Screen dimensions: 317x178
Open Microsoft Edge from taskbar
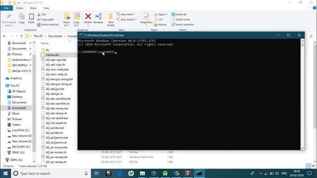click(120, 174)
